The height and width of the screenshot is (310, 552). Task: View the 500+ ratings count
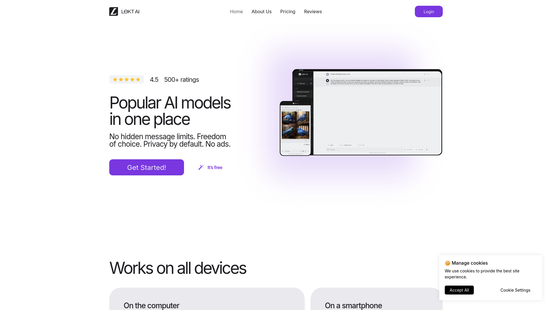pos(181,79)
